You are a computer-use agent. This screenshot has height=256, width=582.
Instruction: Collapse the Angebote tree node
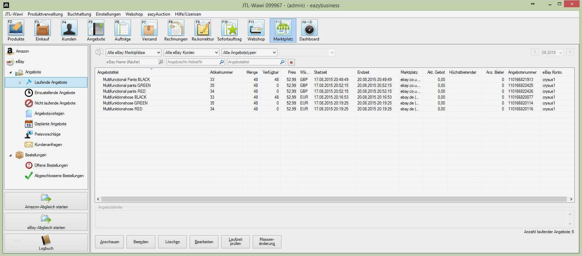pyautogui.click(x=10, y=72)
